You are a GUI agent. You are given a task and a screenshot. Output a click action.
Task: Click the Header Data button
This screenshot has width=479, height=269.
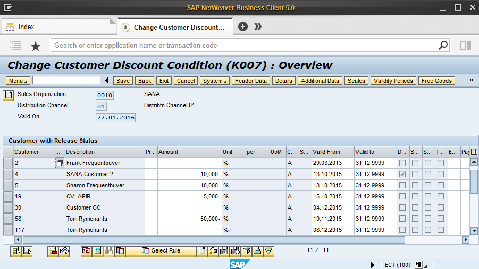pyautogui.click(x=251, y=81)
